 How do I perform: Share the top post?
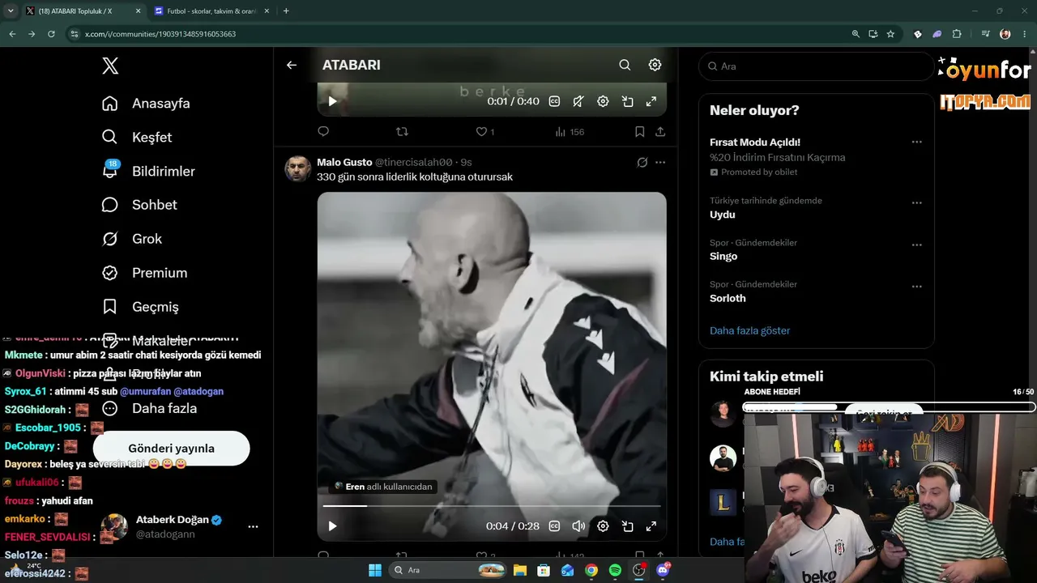(660, 131)
